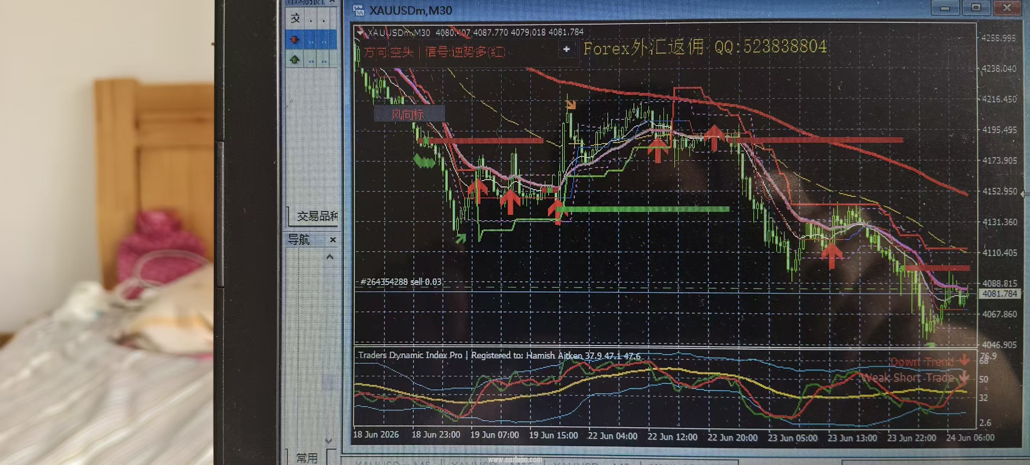Click the Weak Short Trade text label
Image resolution: width=1030 pixels, height=465 pixels.
(907, 377)
